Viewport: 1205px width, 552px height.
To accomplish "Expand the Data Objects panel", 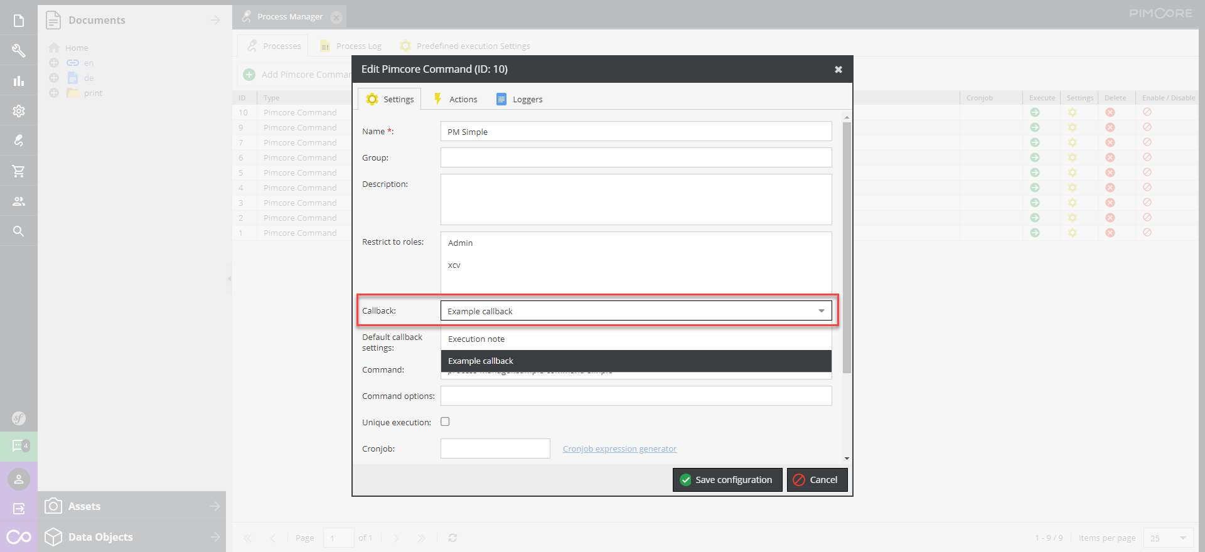I will (x=215, y=537).
